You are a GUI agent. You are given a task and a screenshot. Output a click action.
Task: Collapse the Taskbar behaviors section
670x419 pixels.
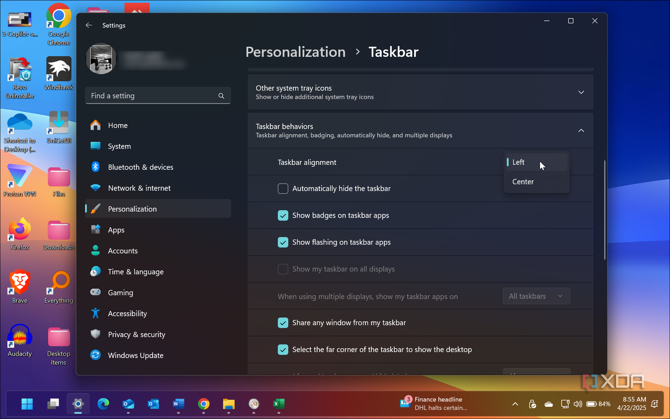581,130
